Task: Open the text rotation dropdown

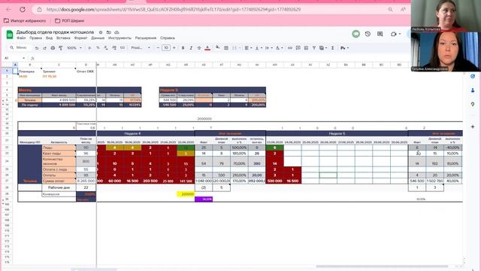Action: click(x=279, y=48)
